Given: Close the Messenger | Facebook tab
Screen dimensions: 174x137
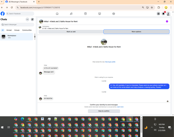Looking at the screenshot, I should tap(34, 2).
